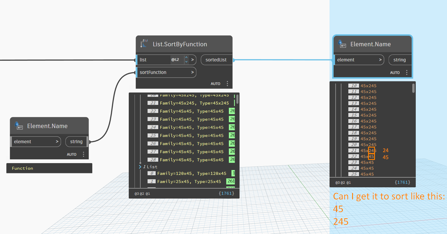Click the chevron on the sortFunction input
447x234 pixels.
tap(192, 72)
